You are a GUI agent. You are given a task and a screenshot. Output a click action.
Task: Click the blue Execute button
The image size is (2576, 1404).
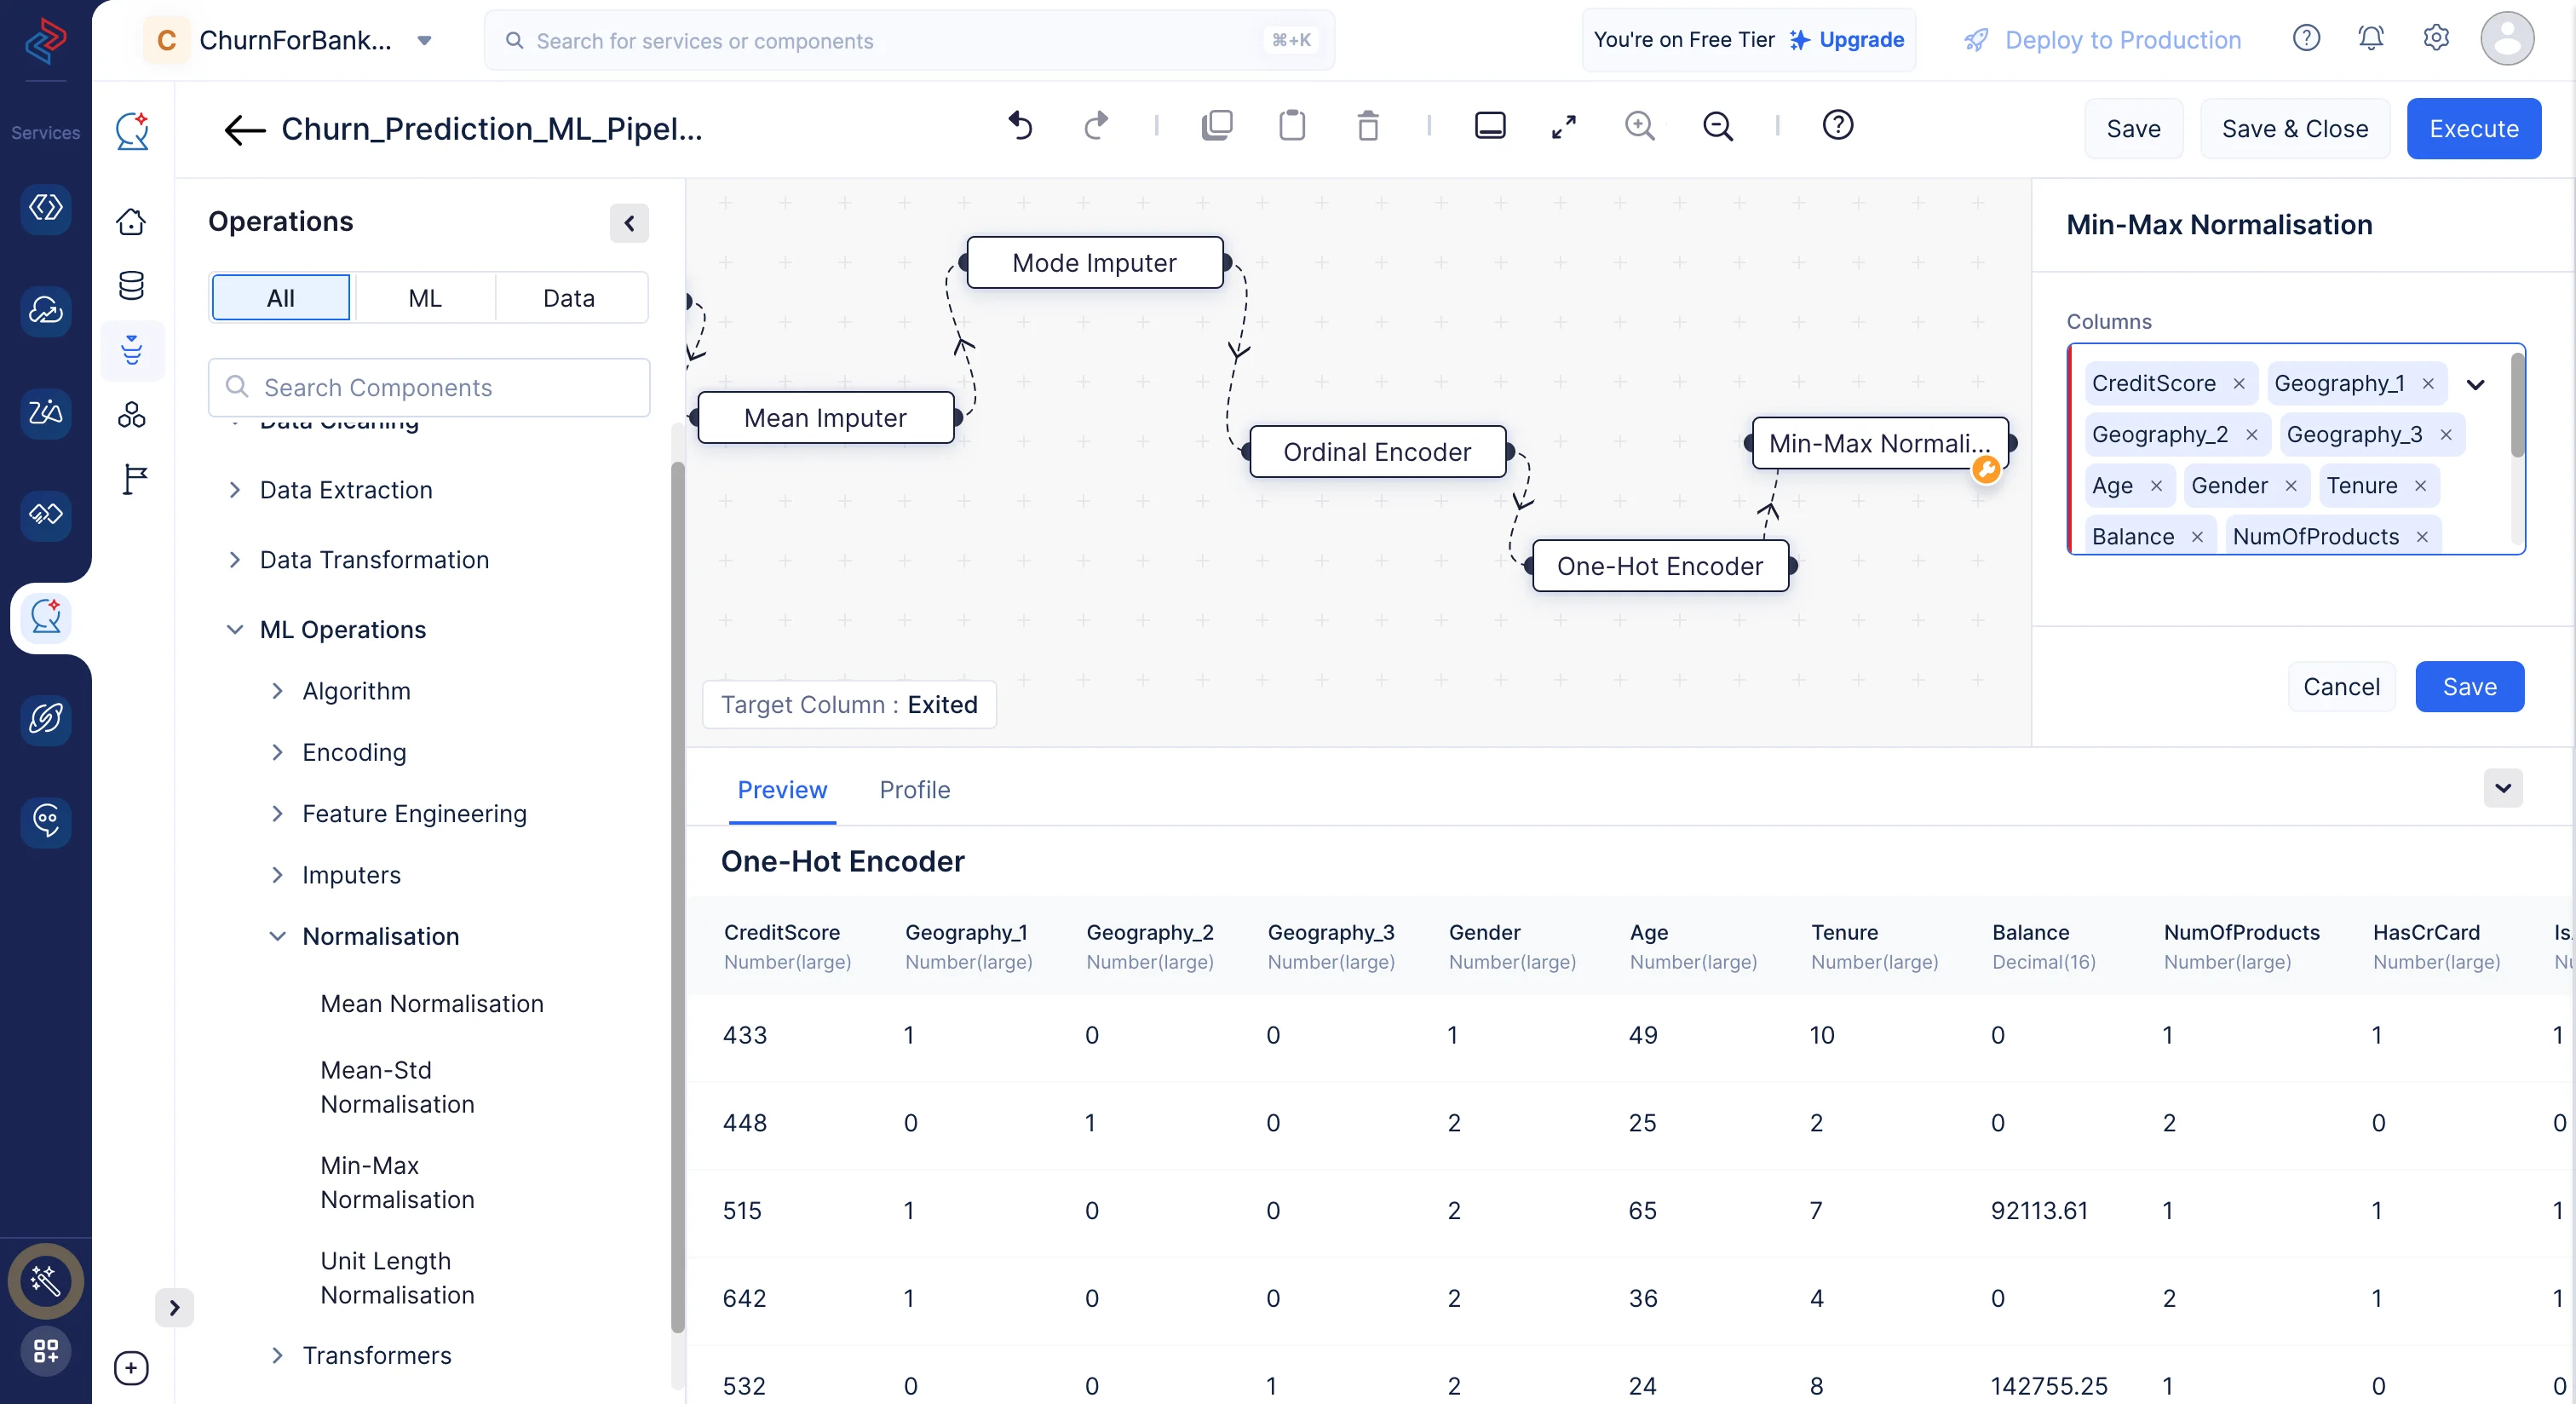point(2473,129)
